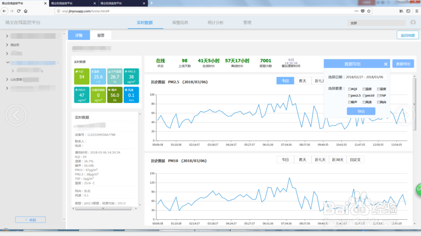The width and height of the screenshot is (421, 236).
Task: Select the humidity 26.7 tile
Action: (x=115, y=76)
